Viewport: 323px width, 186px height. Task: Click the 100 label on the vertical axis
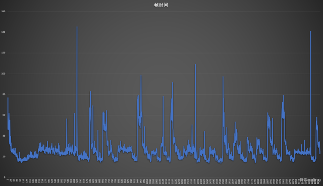click(x=3, y=74)
